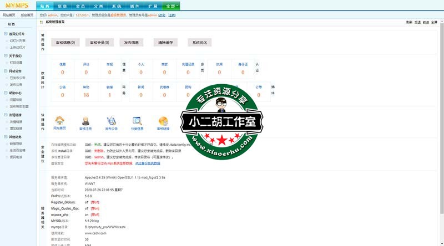This screenshot has width=444, height=246.
Task: Click the 发布公告 shortcut icon
Action: click(111, 121)
